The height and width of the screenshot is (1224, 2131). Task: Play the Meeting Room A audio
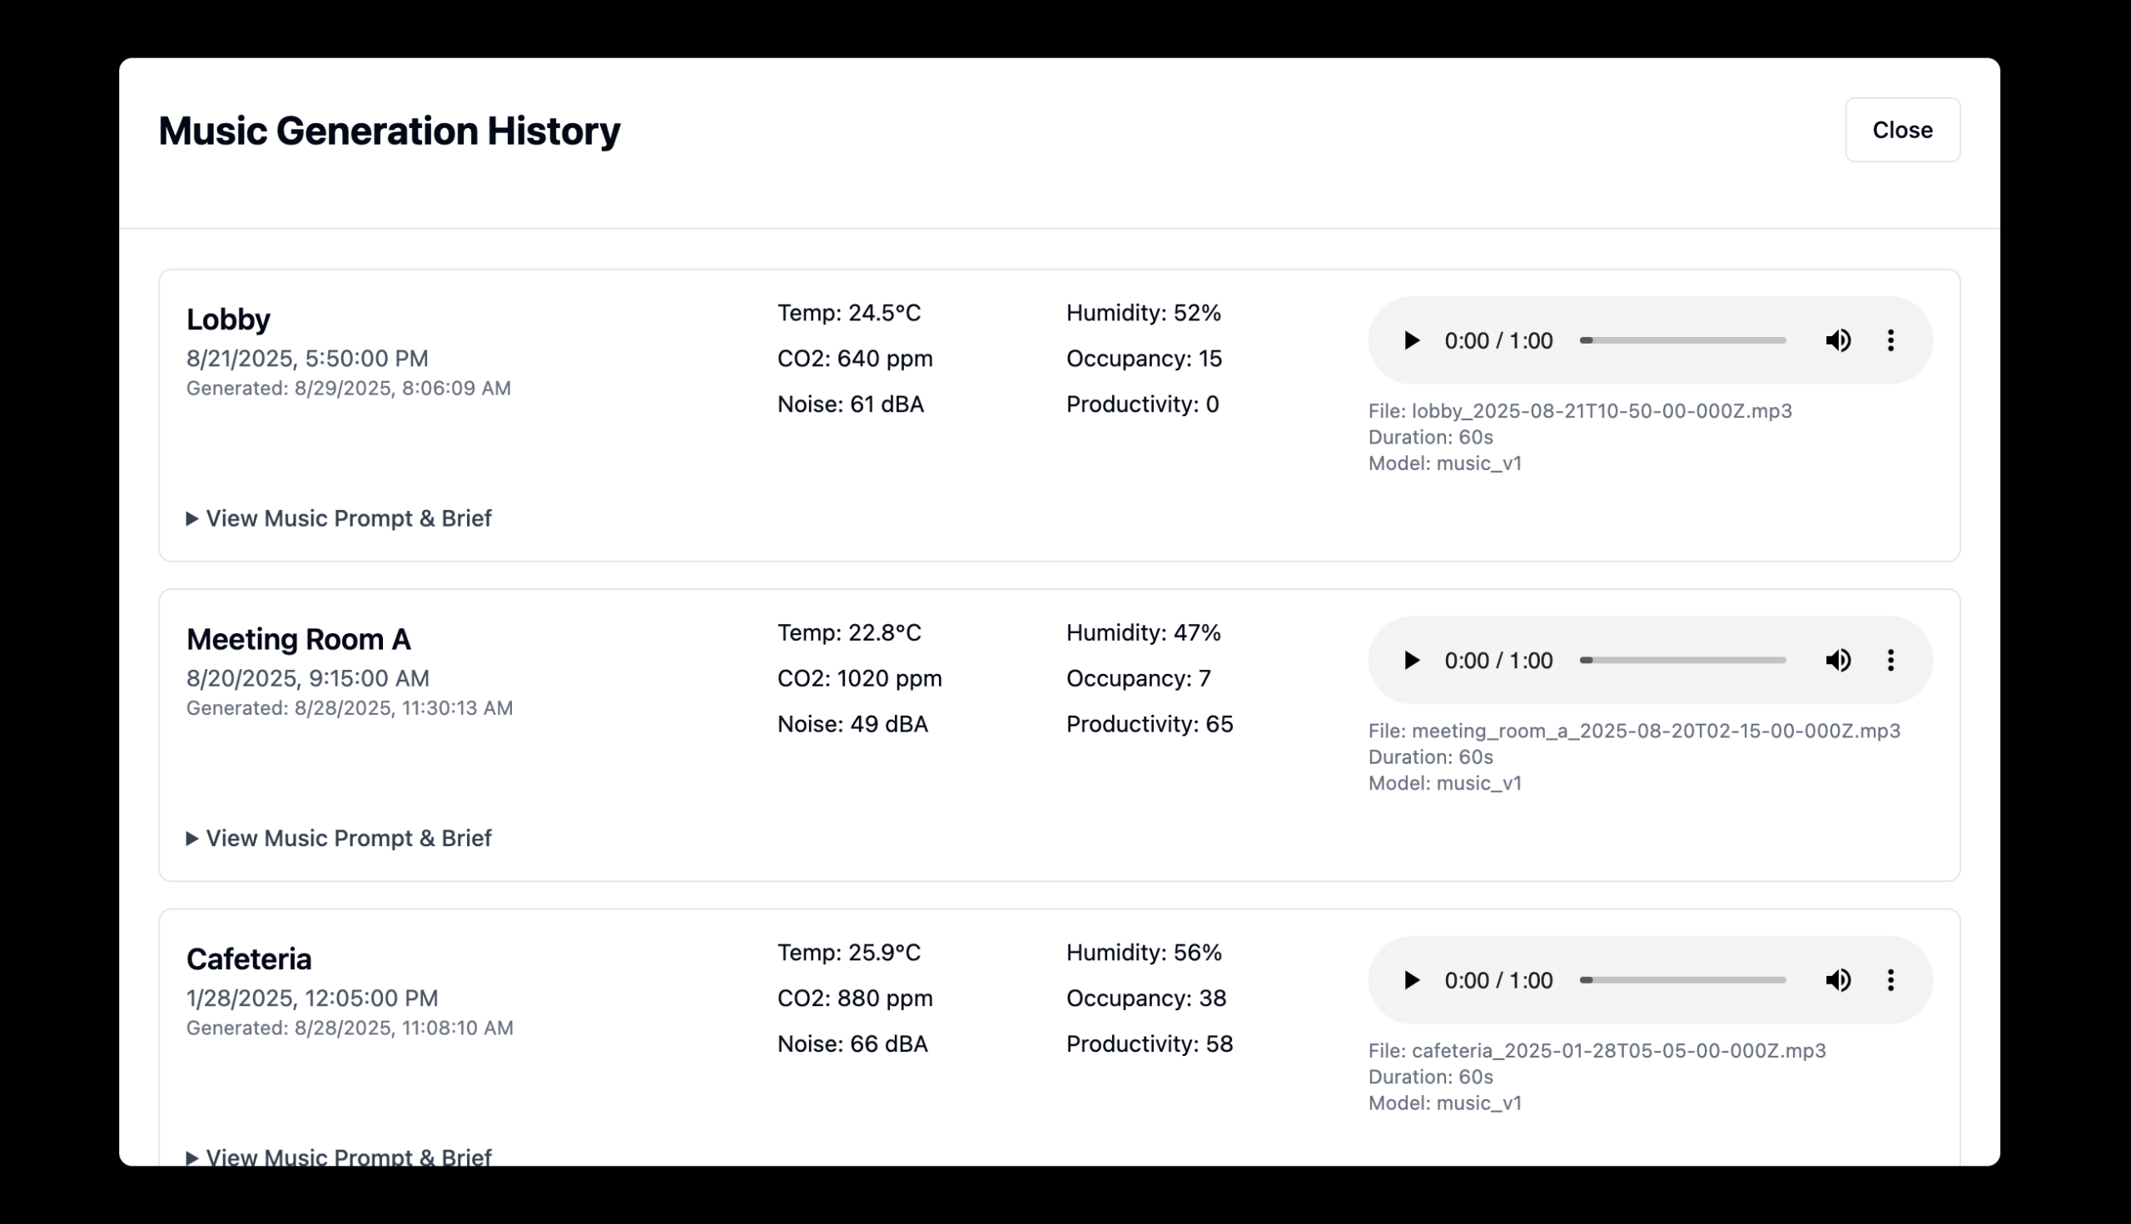1411,660
